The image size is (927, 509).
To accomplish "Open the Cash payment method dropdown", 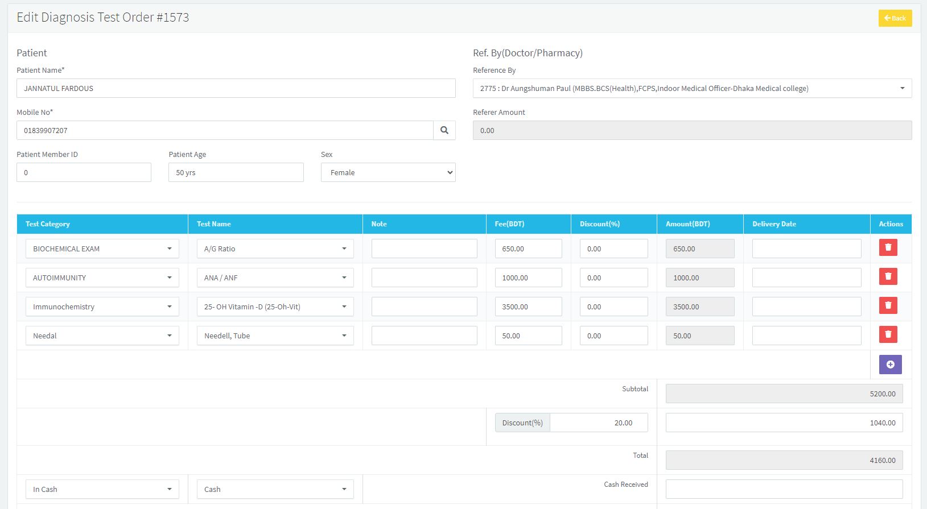I will pyautogui.click(x=275, y=489).
